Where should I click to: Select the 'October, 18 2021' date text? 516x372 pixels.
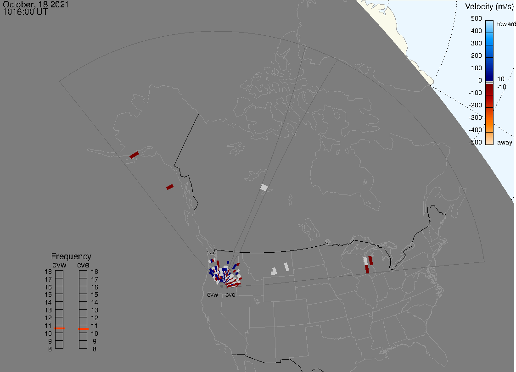(36, 4)
